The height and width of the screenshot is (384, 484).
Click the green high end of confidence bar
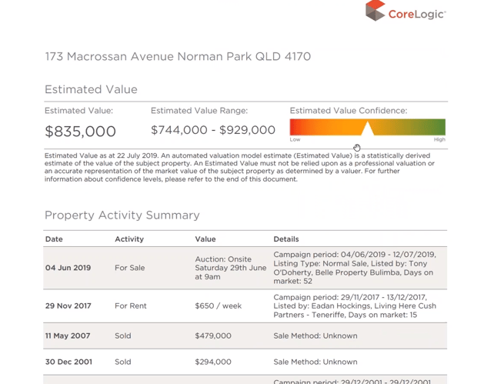(436, 127)
